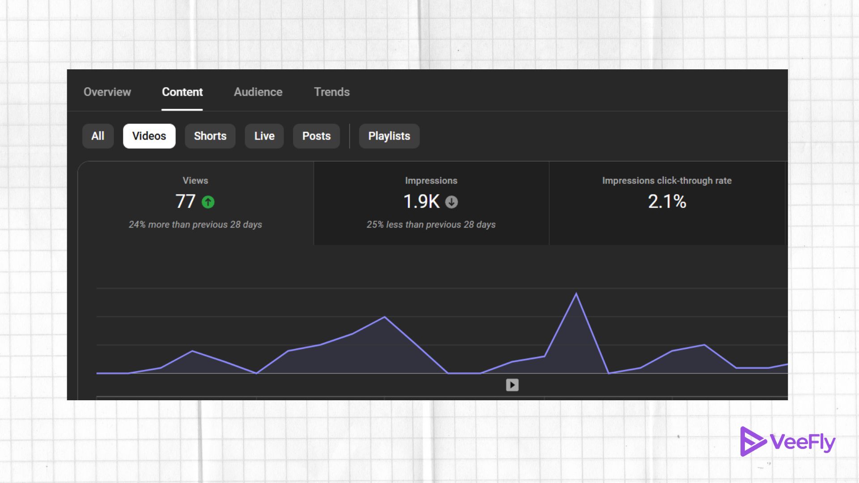Enable the Shorts content filter
859x483 pixels.
[210, 136]
